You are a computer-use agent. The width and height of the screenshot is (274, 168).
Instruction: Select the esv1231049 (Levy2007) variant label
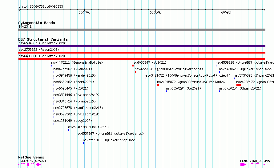click(73, 121)
